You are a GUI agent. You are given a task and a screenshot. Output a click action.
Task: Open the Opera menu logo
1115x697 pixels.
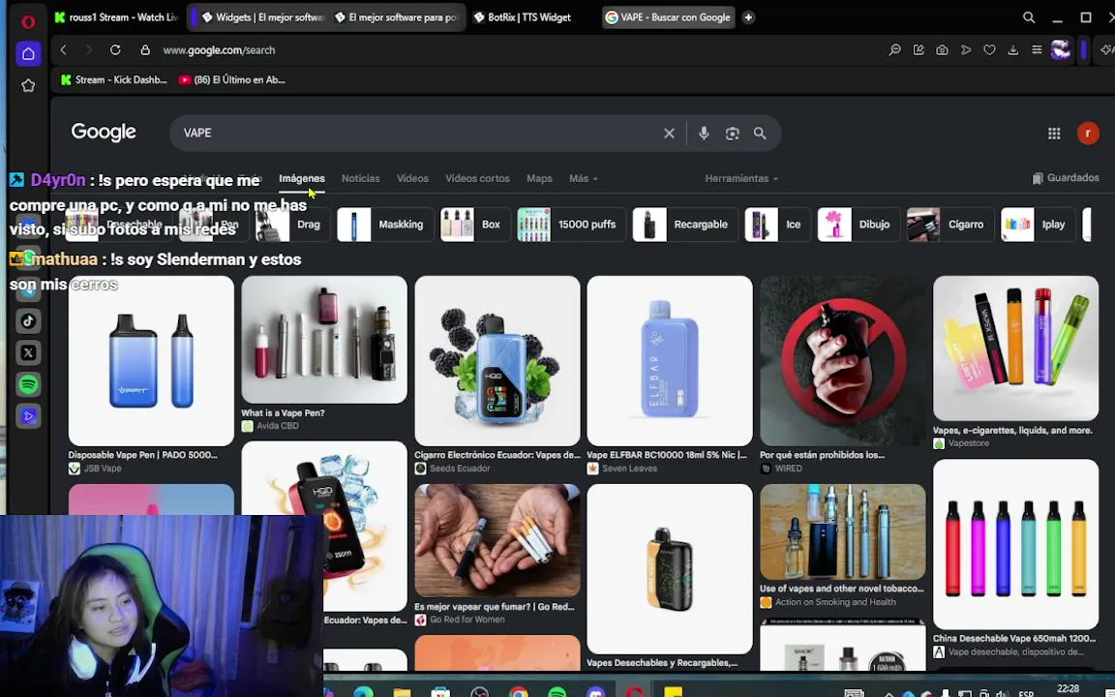click(x=28, y=22)
